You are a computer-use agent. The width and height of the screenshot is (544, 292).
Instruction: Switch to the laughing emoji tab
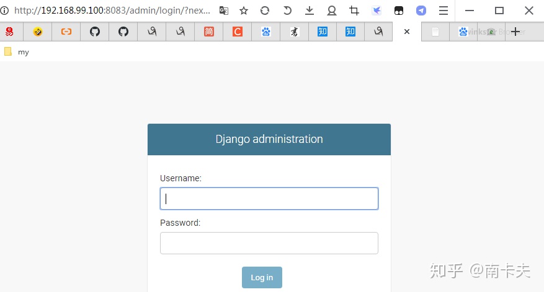[x=38, y=32]
